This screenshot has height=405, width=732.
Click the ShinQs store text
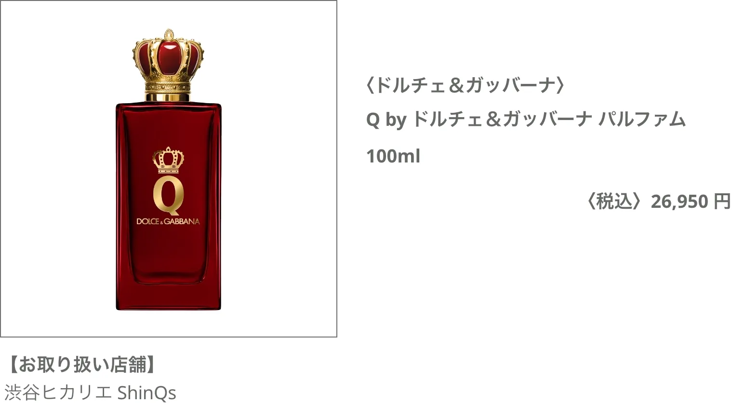(x=146, y=393)
